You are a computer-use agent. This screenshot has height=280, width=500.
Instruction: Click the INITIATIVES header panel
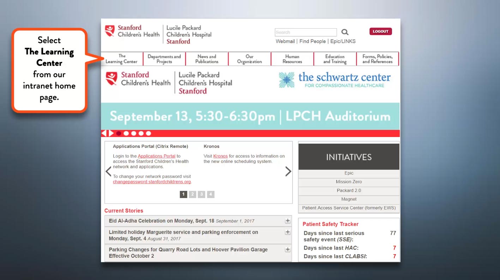(x=349, y=157)
